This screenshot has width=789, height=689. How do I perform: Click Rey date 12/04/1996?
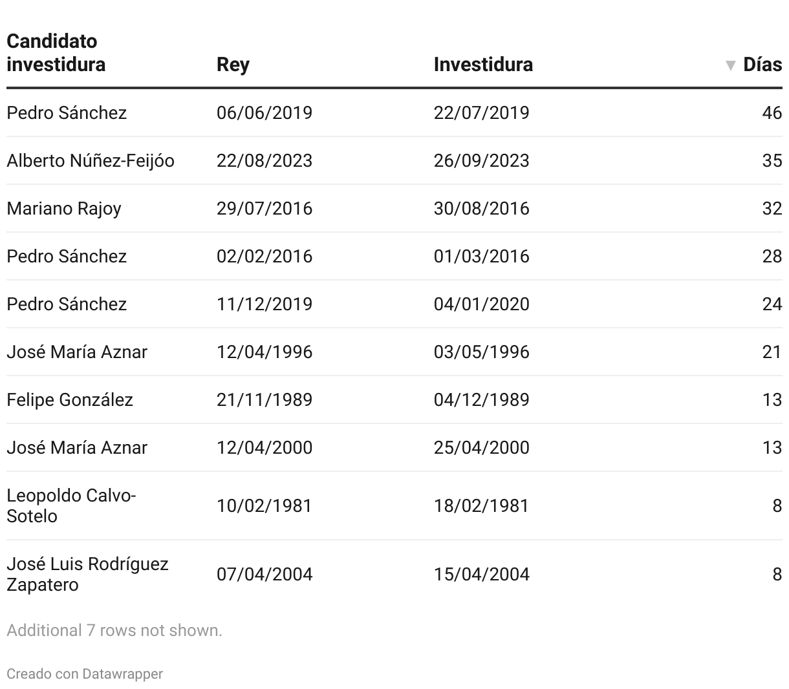(265, 352)
